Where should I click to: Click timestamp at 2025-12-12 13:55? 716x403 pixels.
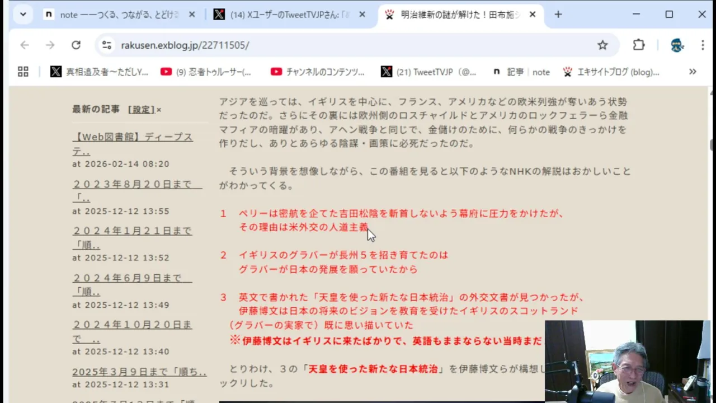coord(120,211)
